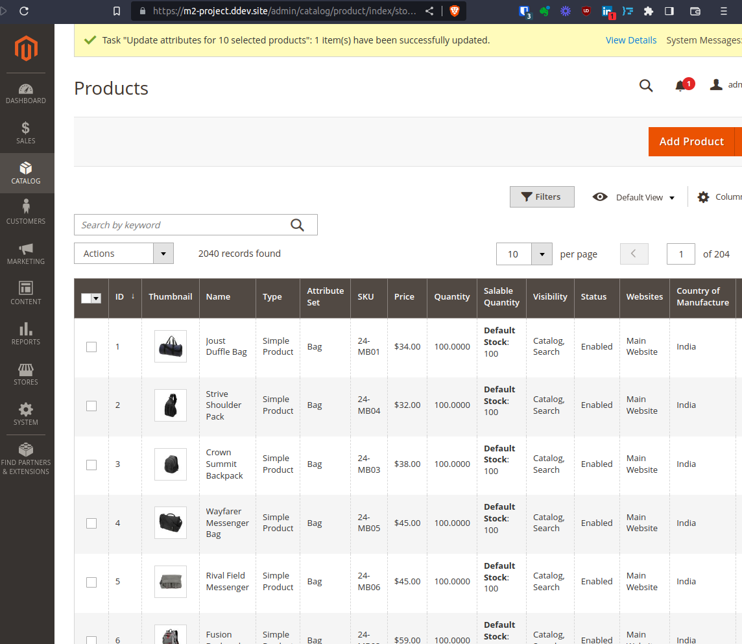Click the Add Product button

pyautogui.click(x=691, y=141)
